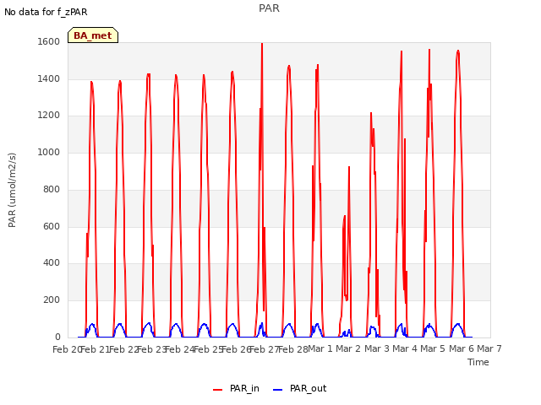This screenshot has width=541, height=405.
Task: Click the Mar 4 x-axis label
Action: tap(405, 348)
